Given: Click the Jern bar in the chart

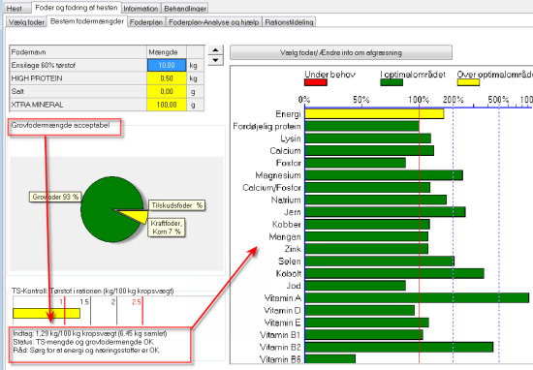Looking at the screenshot, I should (385, 212).
